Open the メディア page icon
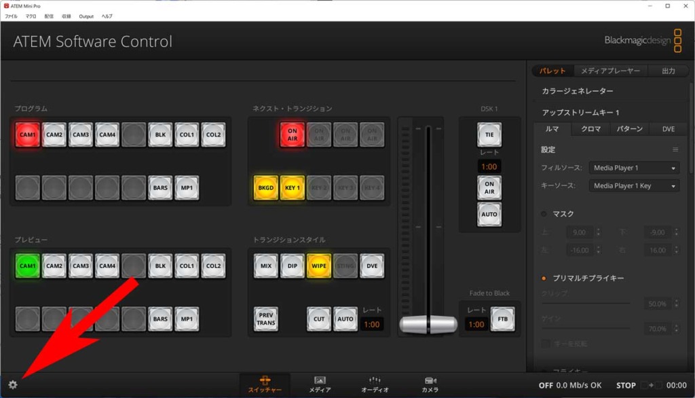The image size is (695, 398). click(x=320, y=384)
